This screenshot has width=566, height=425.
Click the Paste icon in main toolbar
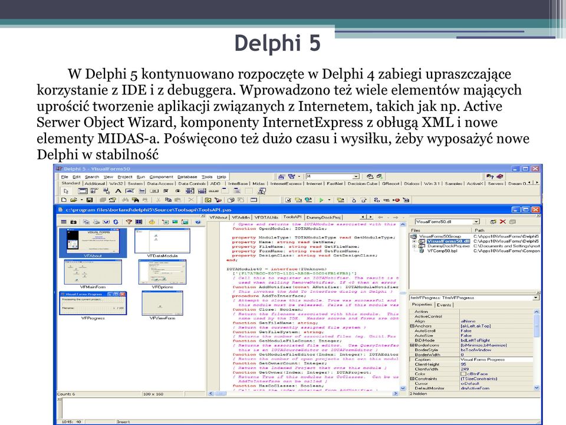pos(177,200)
